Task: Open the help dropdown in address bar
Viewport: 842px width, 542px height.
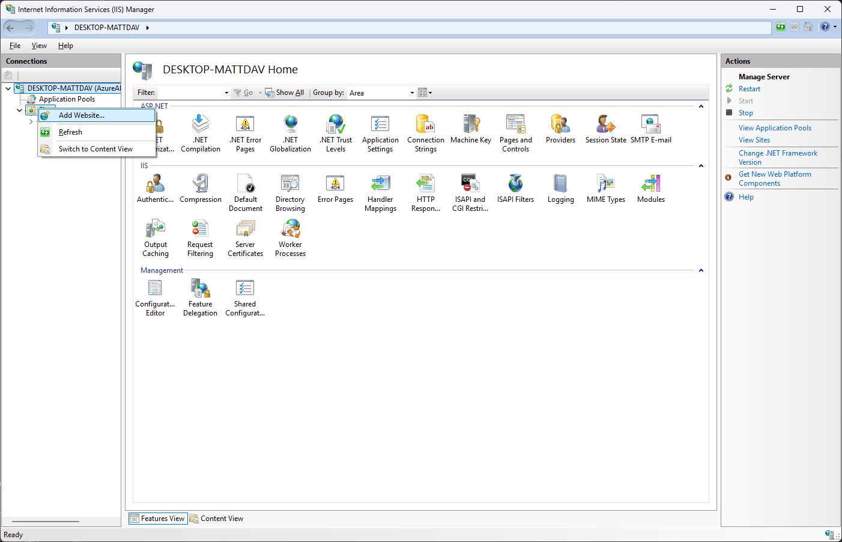Action: pos(835,27)
